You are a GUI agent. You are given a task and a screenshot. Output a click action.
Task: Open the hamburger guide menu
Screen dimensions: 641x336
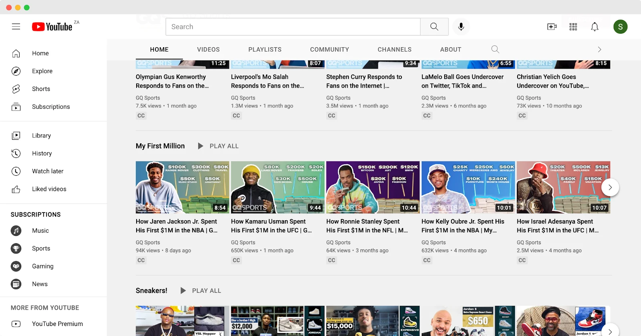pyautogui.click(x=16, y=27)
